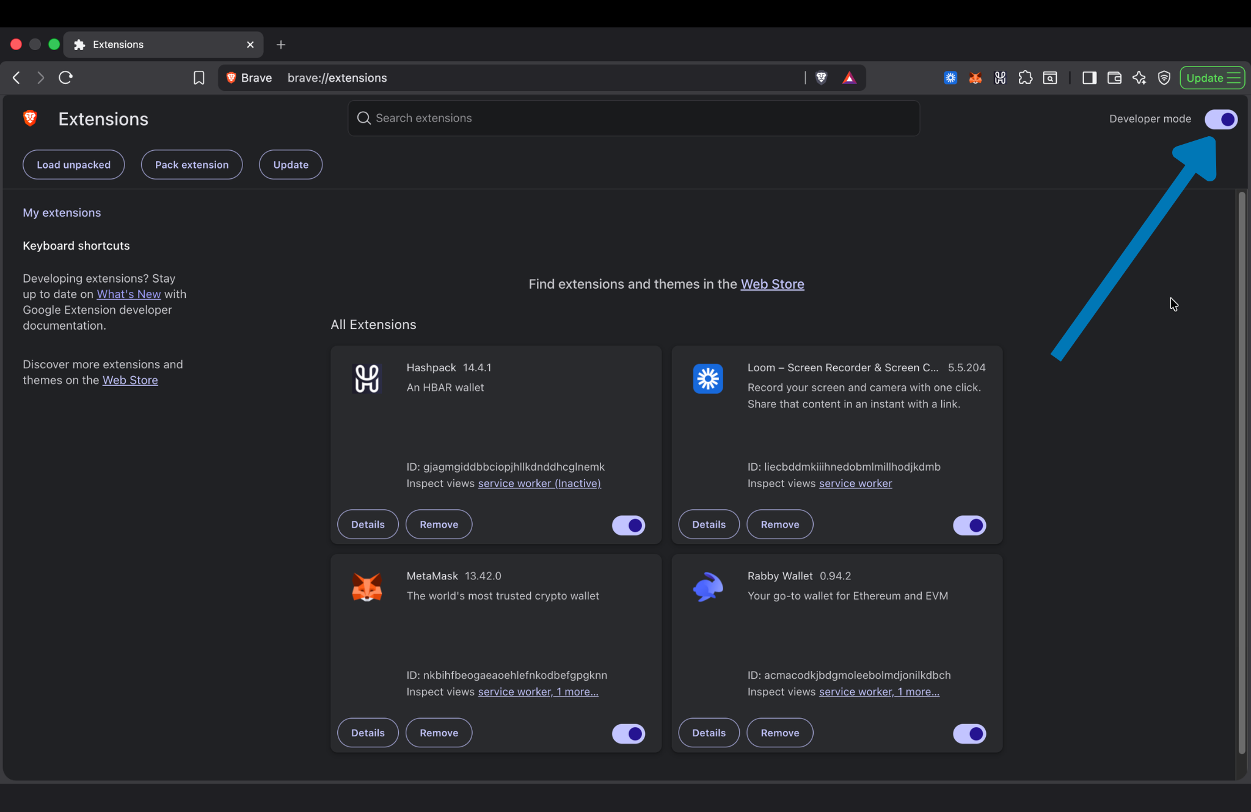This screenshot has width=1251, height=812.
Task: Go forward using the forward arrow
Action: tap(40, 78)
